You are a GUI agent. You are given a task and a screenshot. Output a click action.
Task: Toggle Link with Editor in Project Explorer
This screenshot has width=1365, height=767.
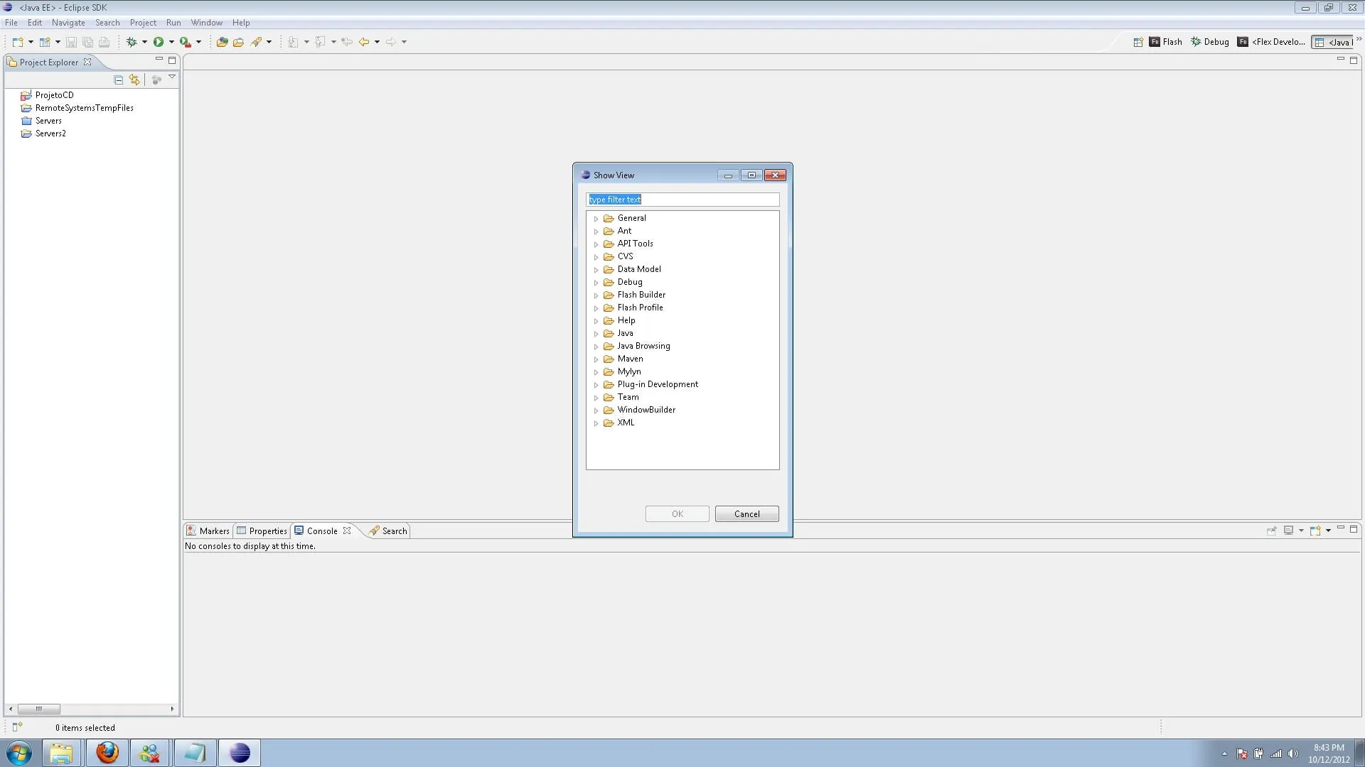click(134, 80)
